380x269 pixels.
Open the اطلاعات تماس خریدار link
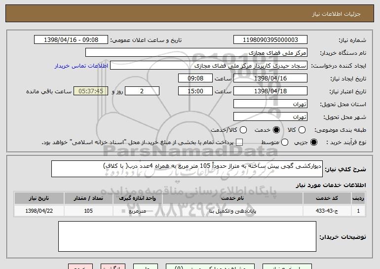(81, 66)
